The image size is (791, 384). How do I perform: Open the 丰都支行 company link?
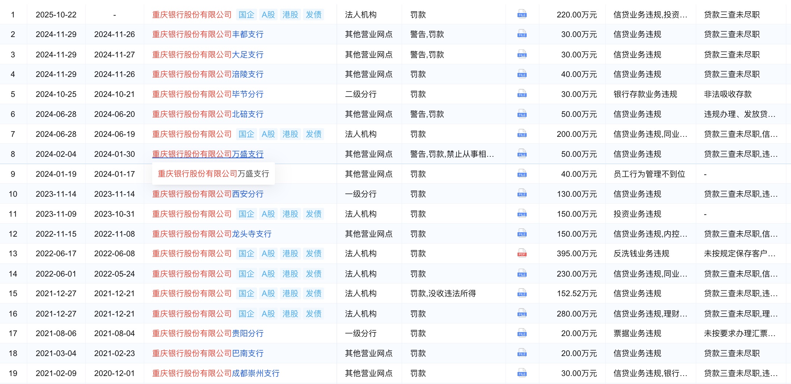pos(208,34)
